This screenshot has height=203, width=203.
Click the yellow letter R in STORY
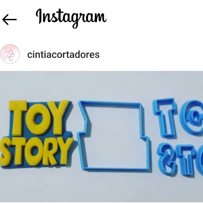coord(49,152)
